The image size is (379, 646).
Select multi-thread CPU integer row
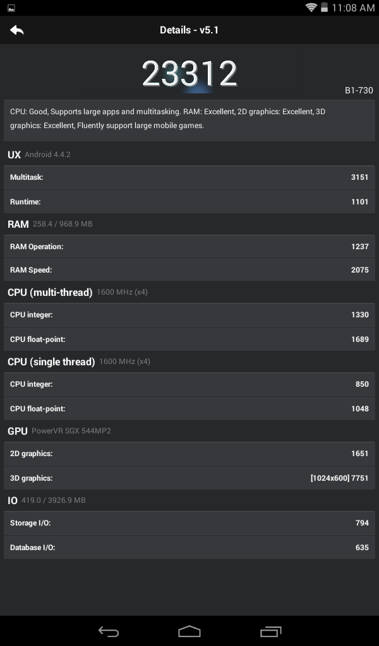pyautogui.click(x=189, y=315)
